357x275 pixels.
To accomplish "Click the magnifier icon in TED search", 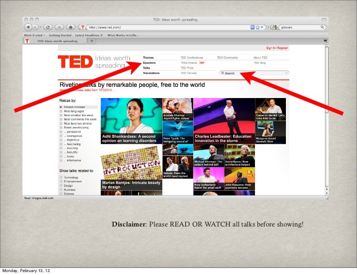I will [223, 73].
